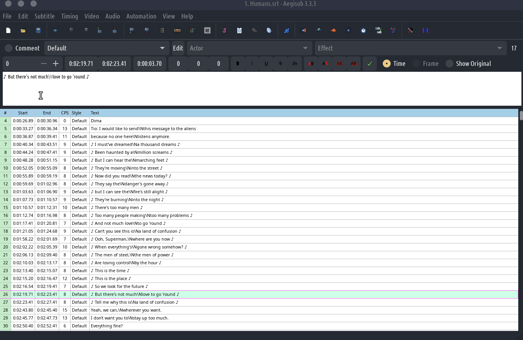Open the Attachments paperclip icon

pyautogui.click(x=254, y=30)
